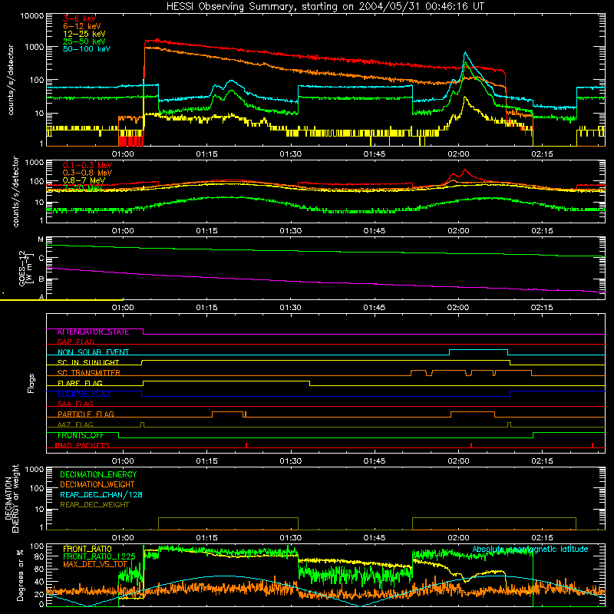Select the ECLIPSE_FLAG label
Image resolution: width=614 pixels, height=614 pixels.
84,394
